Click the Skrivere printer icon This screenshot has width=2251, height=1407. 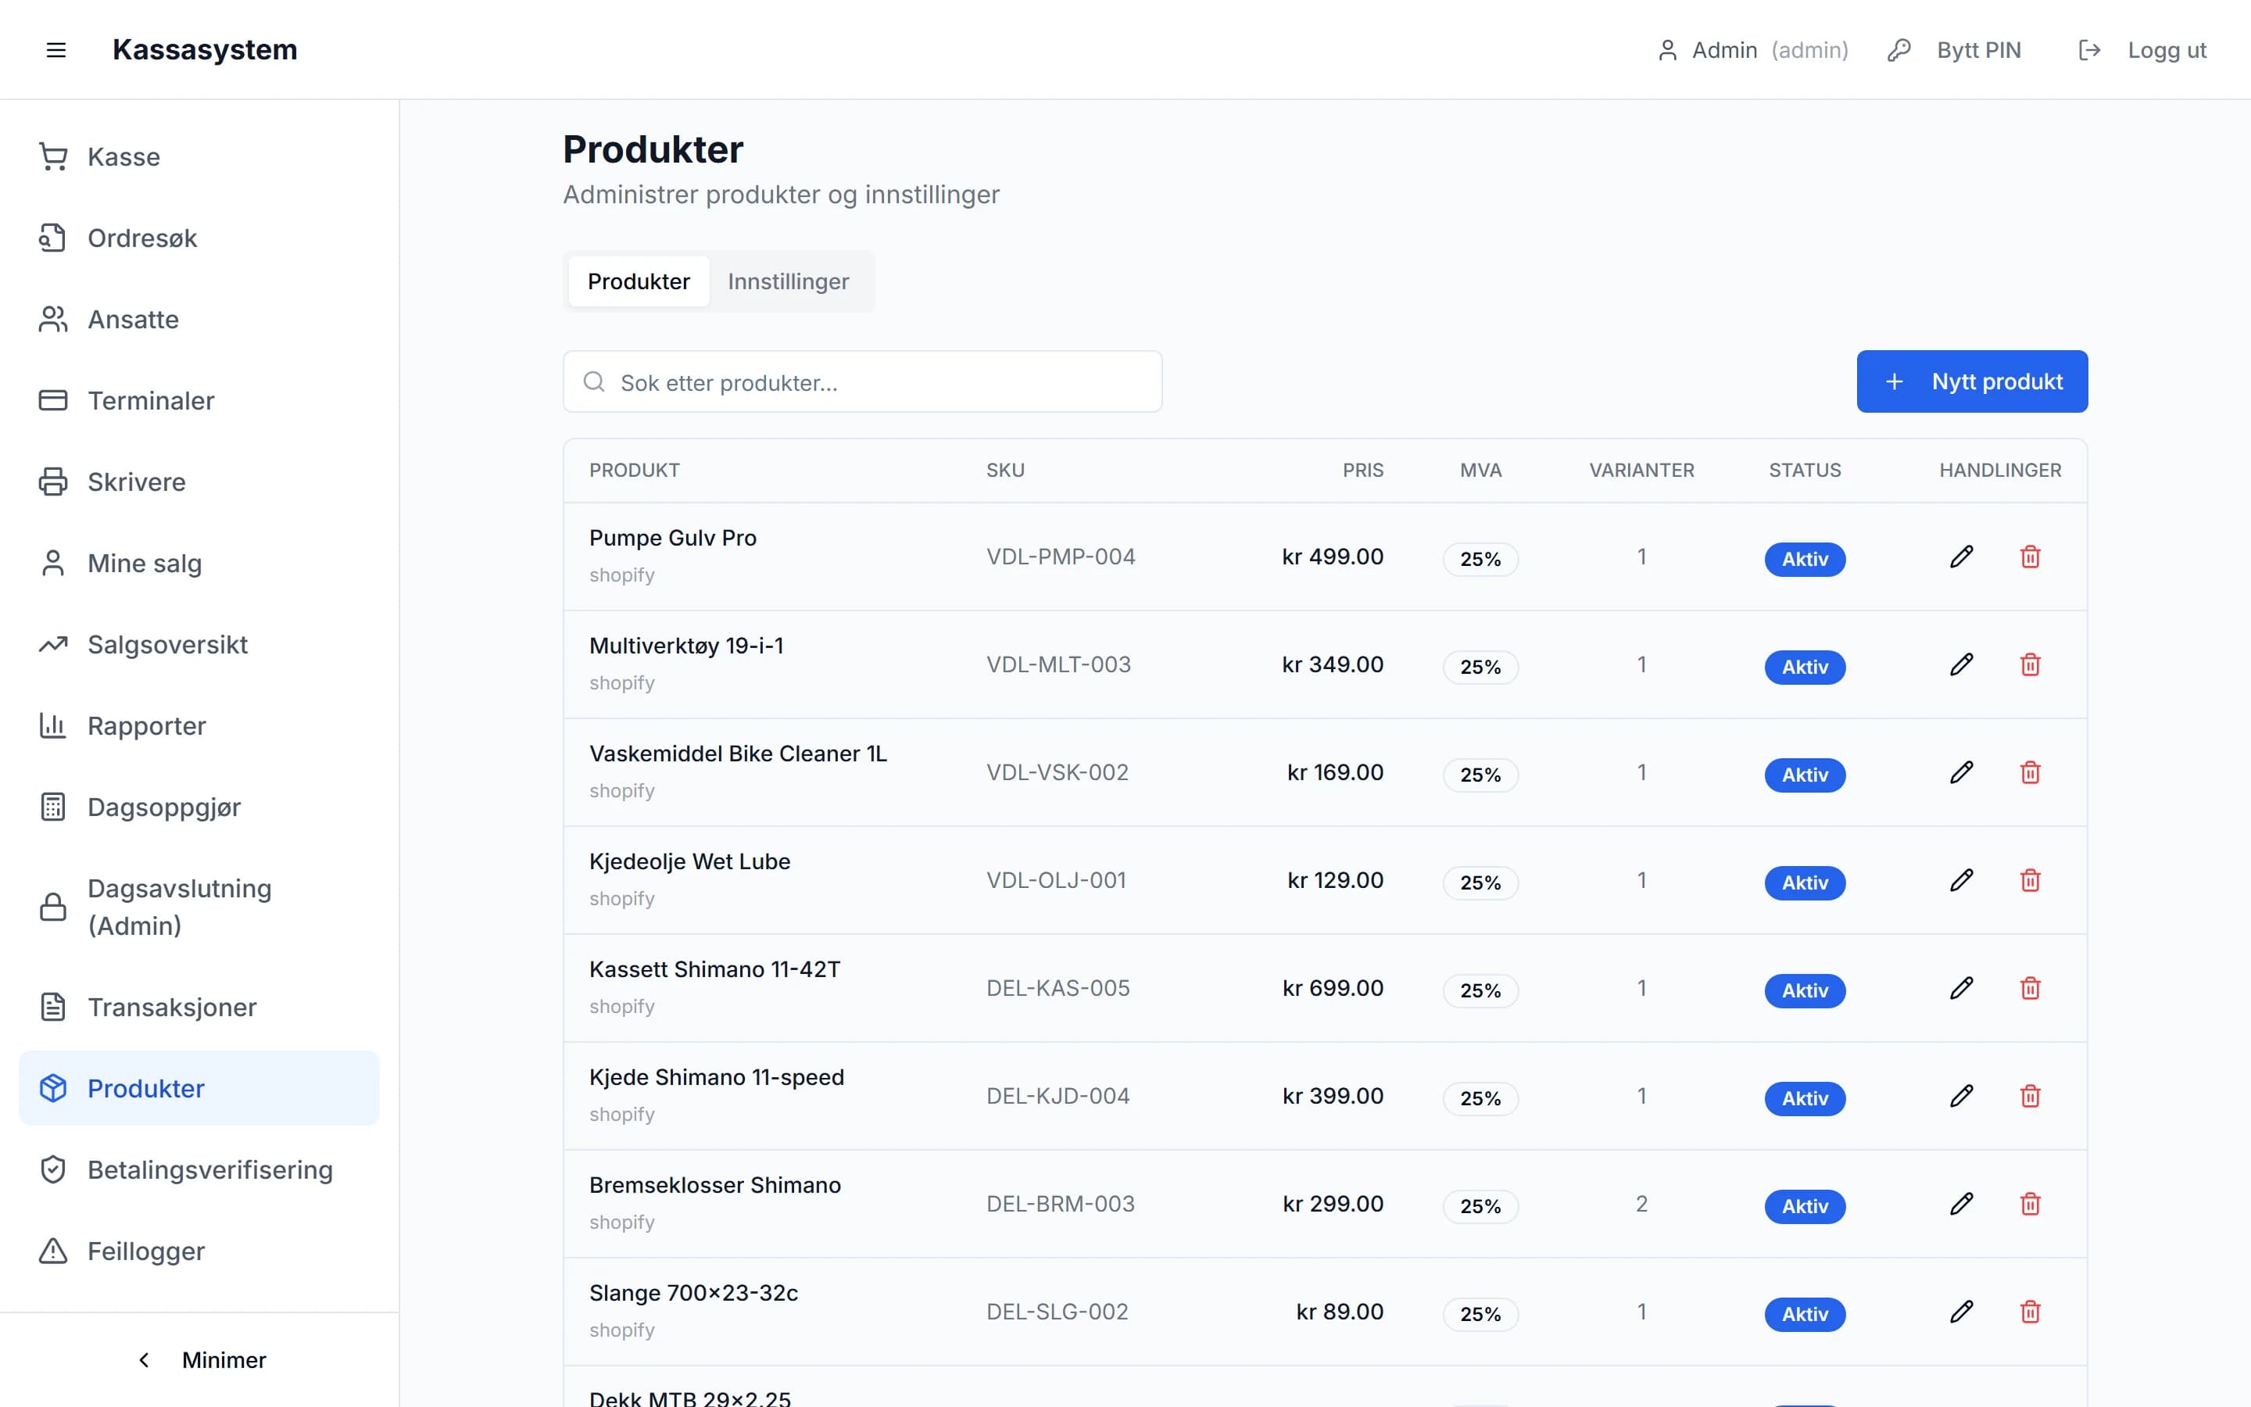(x=53, y=482)
